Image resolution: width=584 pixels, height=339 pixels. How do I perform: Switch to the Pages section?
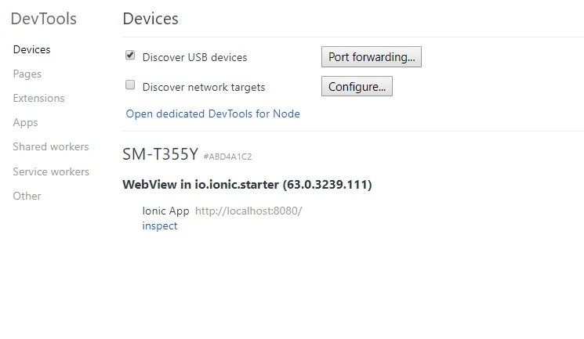27,74
